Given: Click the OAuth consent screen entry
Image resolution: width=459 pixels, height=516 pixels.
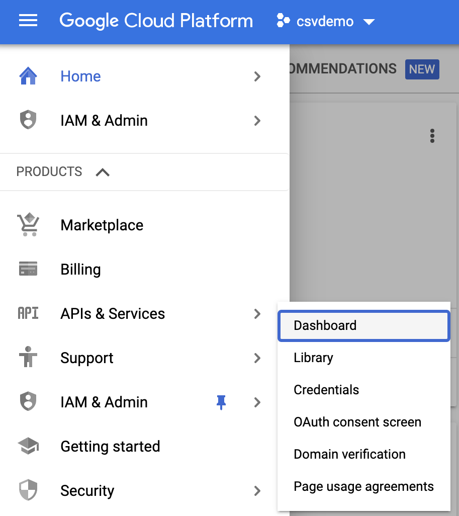Looking at the screenshot, I should click(363, 422).
